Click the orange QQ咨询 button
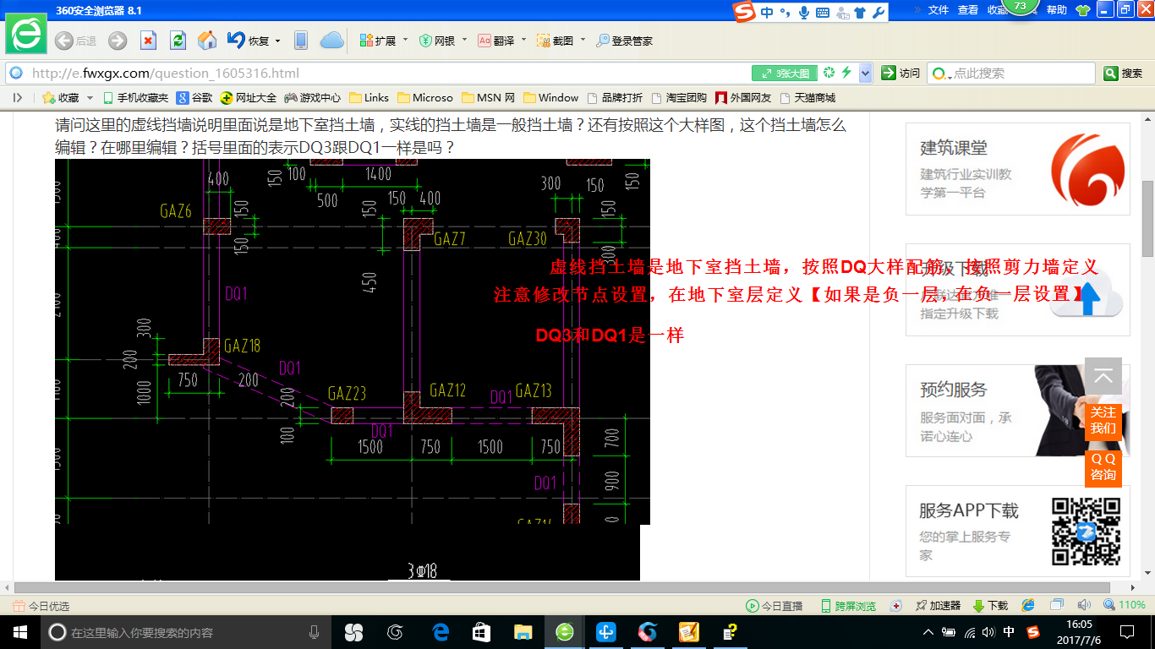This screenshot has width=1155, height=649. [x=1103, y=467]
